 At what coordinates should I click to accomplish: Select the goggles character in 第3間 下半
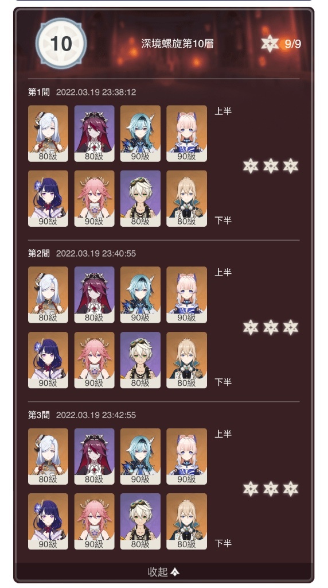(140, 521)
